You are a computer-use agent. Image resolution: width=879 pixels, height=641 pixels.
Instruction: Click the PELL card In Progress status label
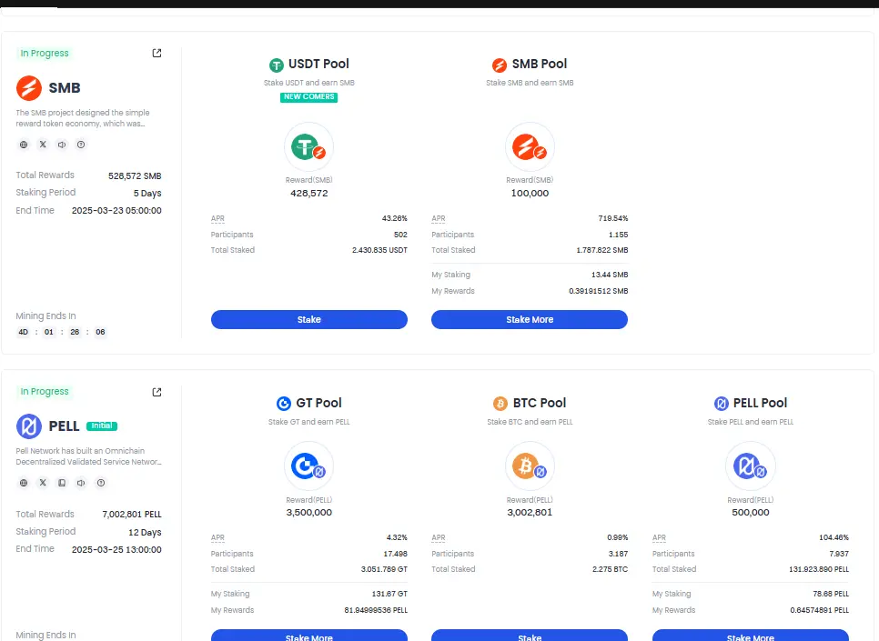tap(45, 392)
